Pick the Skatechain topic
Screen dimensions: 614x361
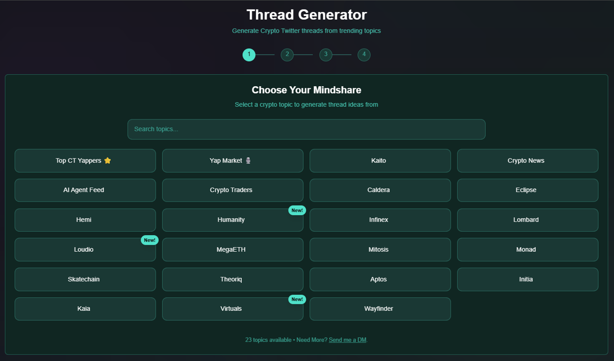pos(85,279)
